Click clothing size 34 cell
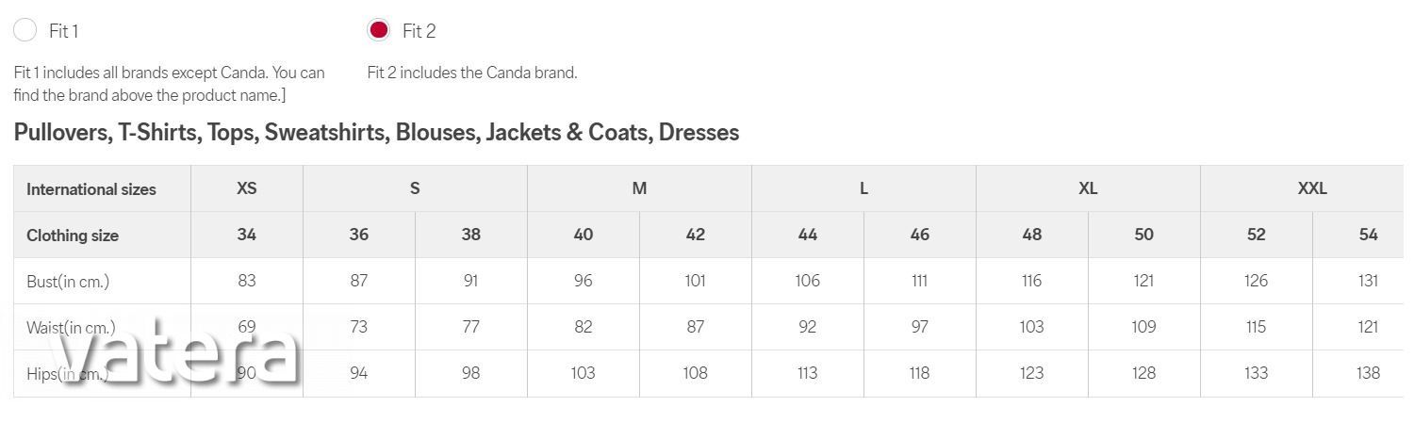Viewport: 1414px width, 423px height. click(x=247, y=235)
